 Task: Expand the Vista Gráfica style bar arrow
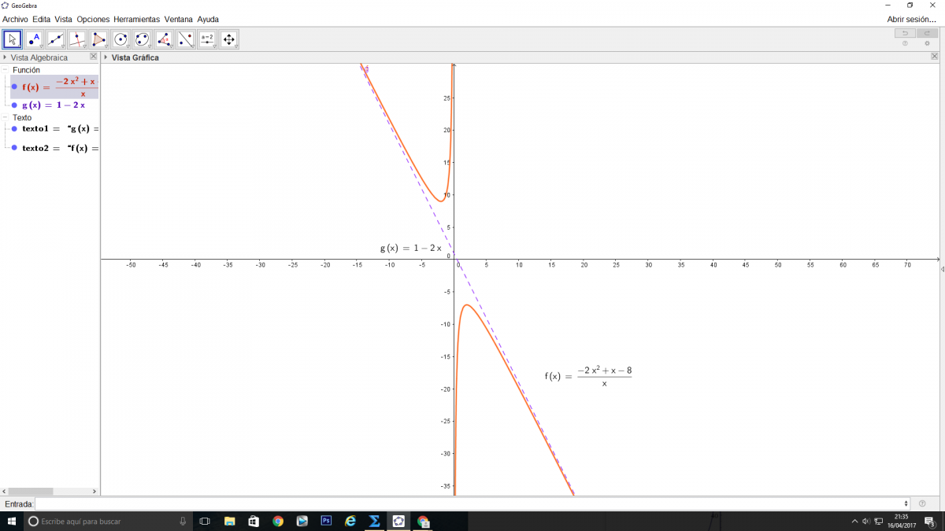[x=106, y=57]
